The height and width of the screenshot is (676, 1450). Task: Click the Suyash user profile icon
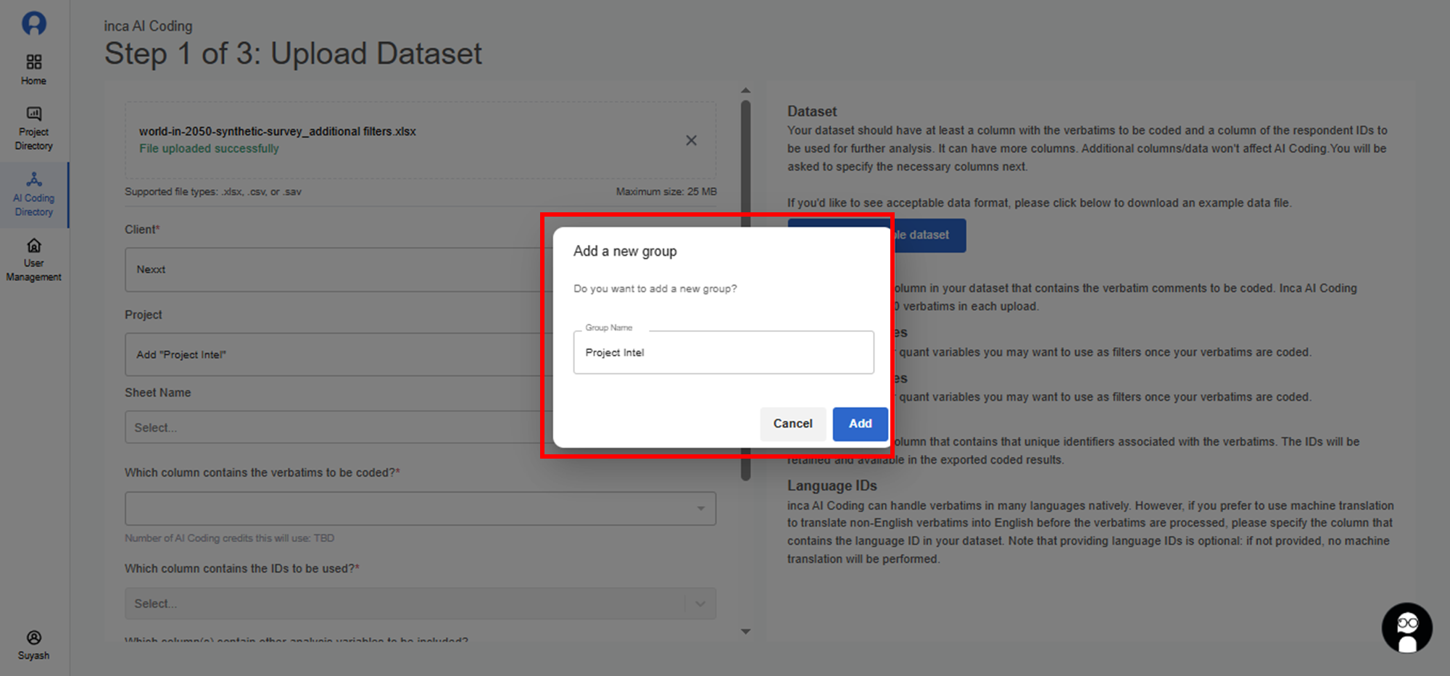tap(34, 644)
